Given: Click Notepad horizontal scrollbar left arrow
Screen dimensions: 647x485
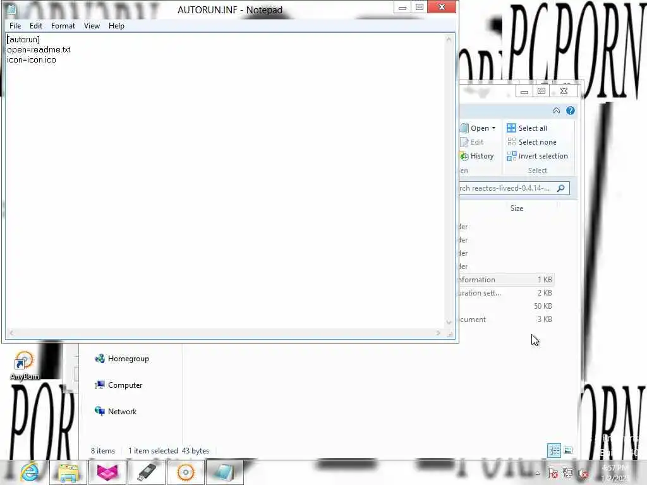Looking at the screenshot, I should coord(11,333).
